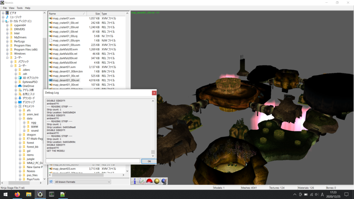This screenshot has width=354, height=199.
Task: Open the notification center icon
Action: (346, 194)
